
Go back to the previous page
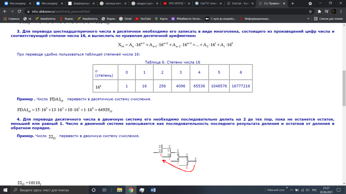point(5,11)
